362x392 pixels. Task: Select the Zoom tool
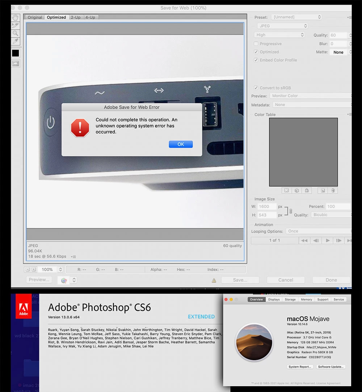[16, 33]
